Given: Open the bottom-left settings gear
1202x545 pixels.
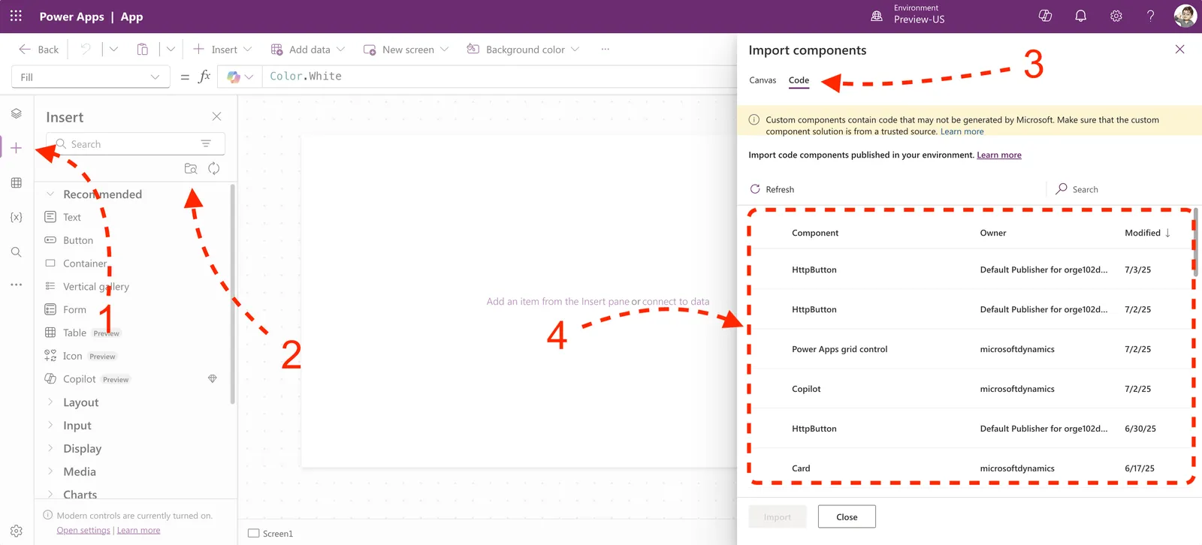Looking at the screenshot, I should coord(16,531).
